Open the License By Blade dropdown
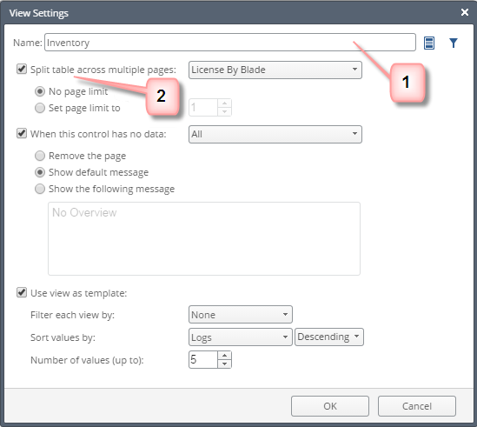The image size is (477, 427). [x=275, y=70]
